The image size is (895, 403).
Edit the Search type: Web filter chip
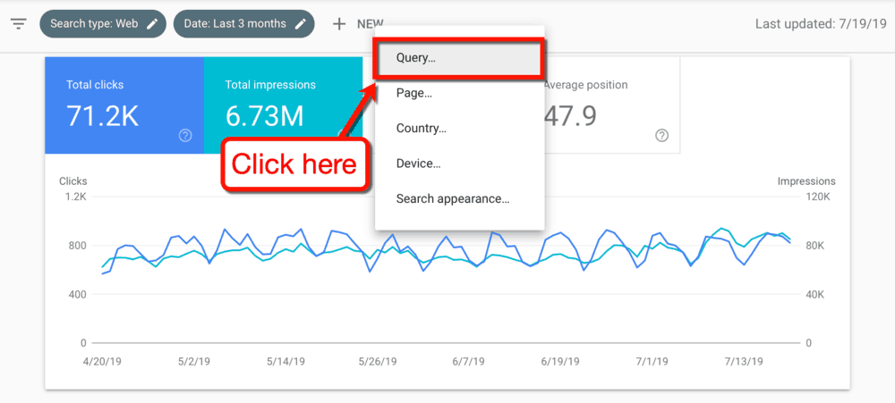tap(103, 24)
